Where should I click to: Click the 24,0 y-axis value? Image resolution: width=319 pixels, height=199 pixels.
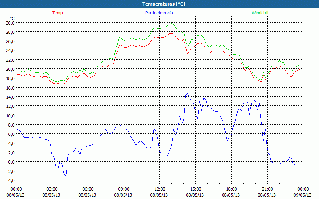click(x=10, y=51)
